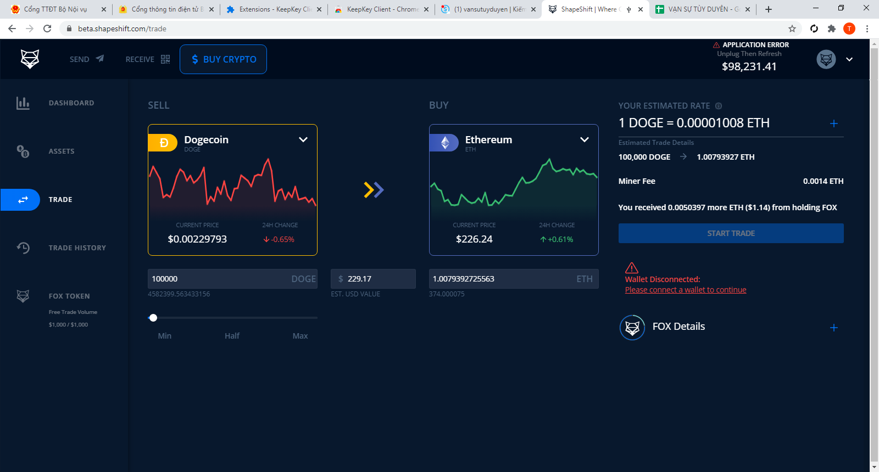Click the user fox avatar

[x=826, y=59]
